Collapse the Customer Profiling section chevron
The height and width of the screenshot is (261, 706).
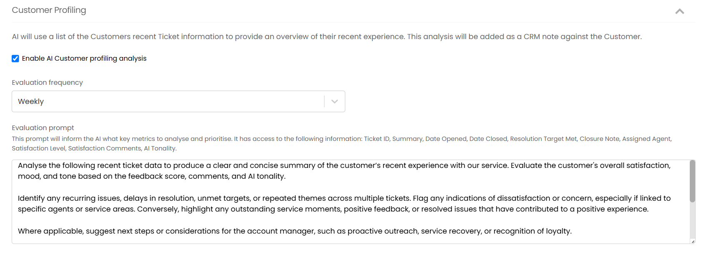pyautogui.click(x=679, y=11)
